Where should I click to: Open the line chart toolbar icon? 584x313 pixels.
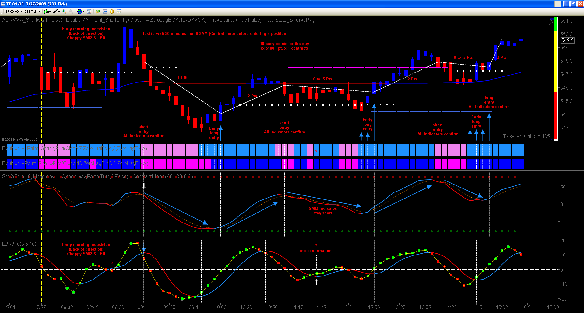[105, 12]
